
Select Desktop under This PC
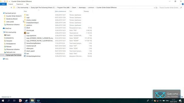(11, 52)
